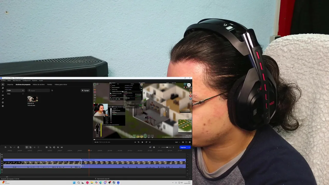Open the transition wizard icon in timeline toolbar
329x185 pixels.
tap(62, 147)
